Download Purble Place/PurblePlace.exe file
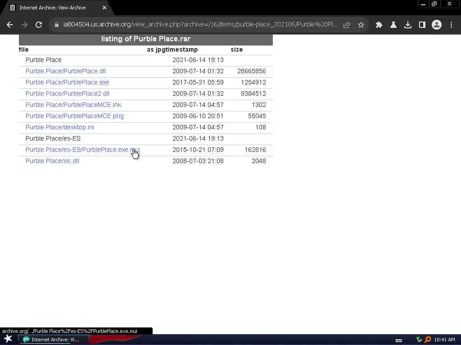Image resolution: width=461 pixels, height=345 pixels. [x=68, y=83]
